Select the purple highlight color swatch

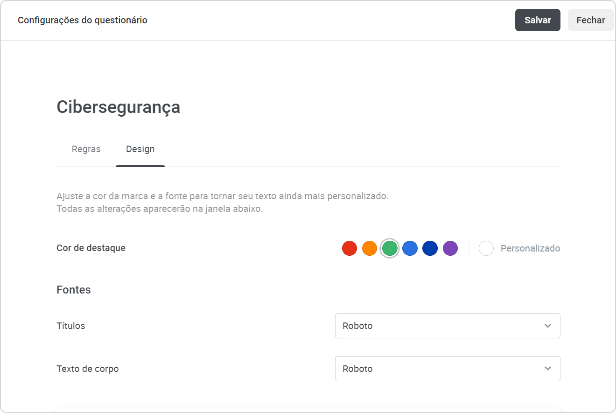450,248
